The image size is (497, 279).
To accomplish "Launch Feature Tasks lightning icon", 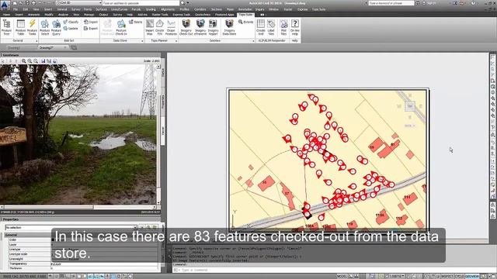I will point(33,27).
